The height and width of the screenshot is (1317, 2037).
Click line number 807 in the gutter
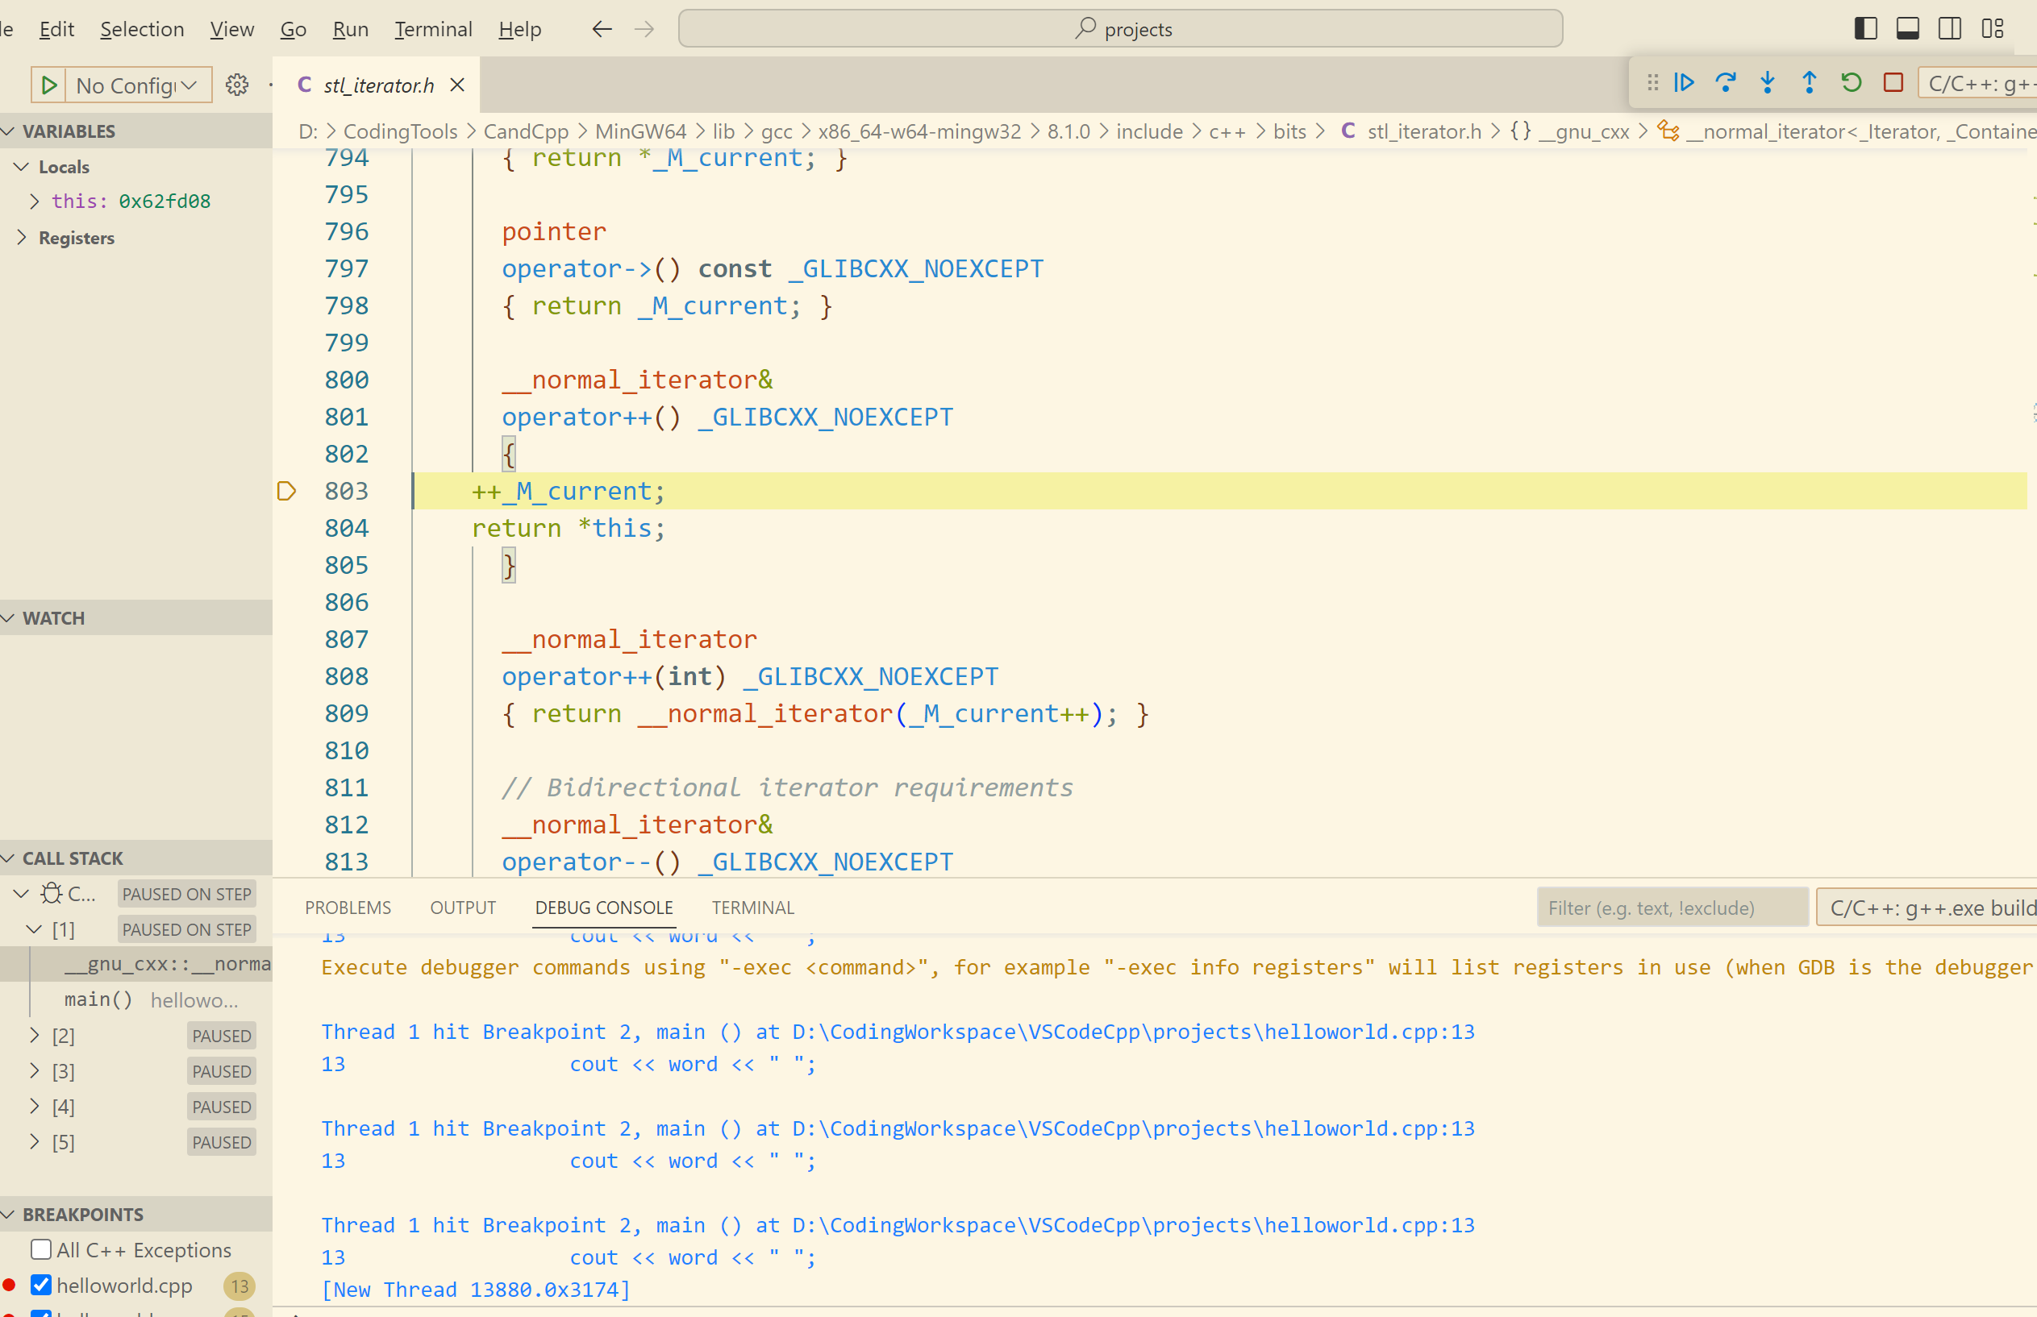coord(347,639)
